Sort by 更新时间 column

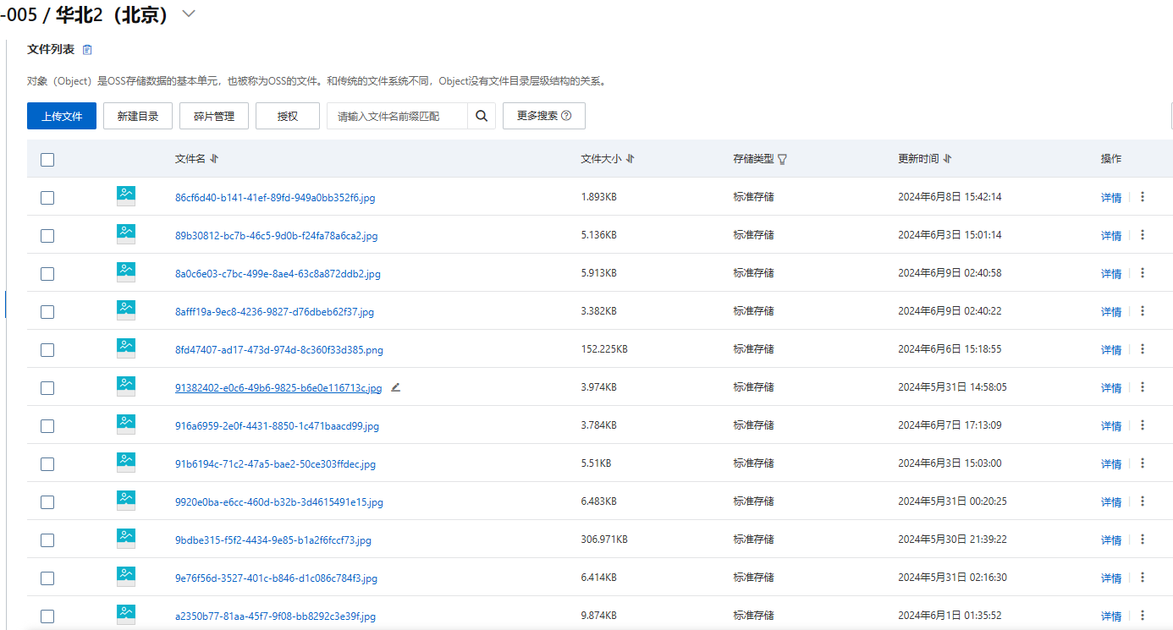click(947, 159)
